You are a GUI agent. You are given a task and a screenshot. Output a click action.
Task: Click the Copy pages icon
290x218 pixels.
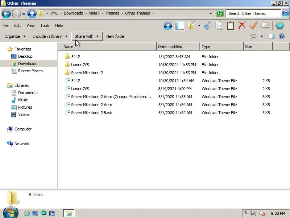(x=219, y=25)
